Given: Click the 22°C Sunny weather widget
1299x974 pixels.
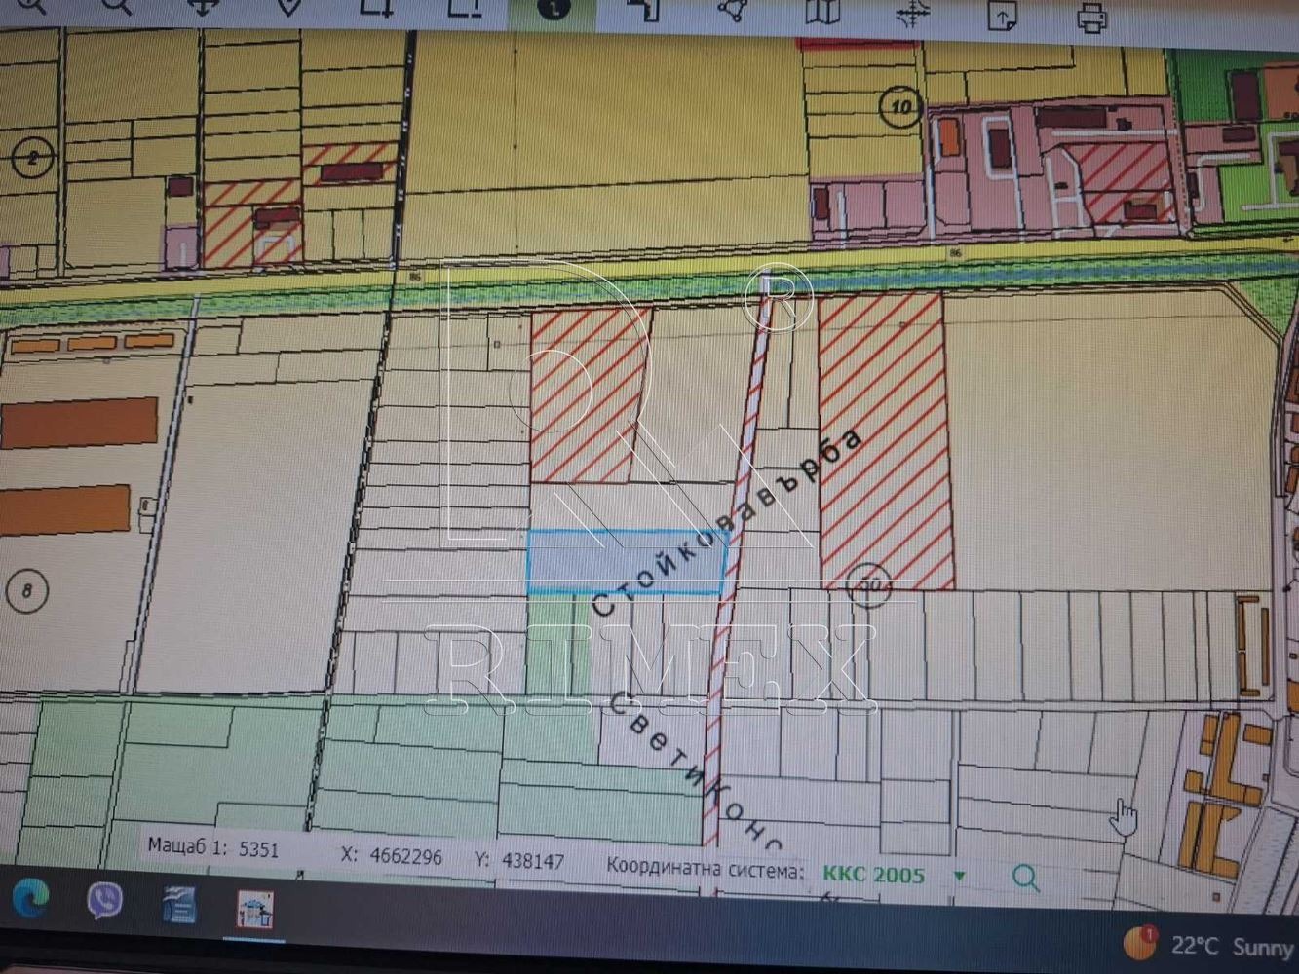Looking at the screenshot, I should tap(1208, 945).
